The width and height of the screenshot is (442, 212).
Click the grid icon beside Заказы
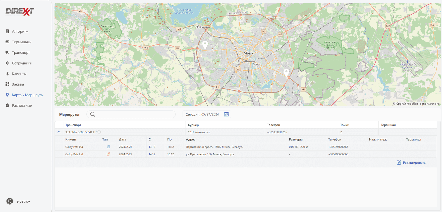[x=7, y=84]
